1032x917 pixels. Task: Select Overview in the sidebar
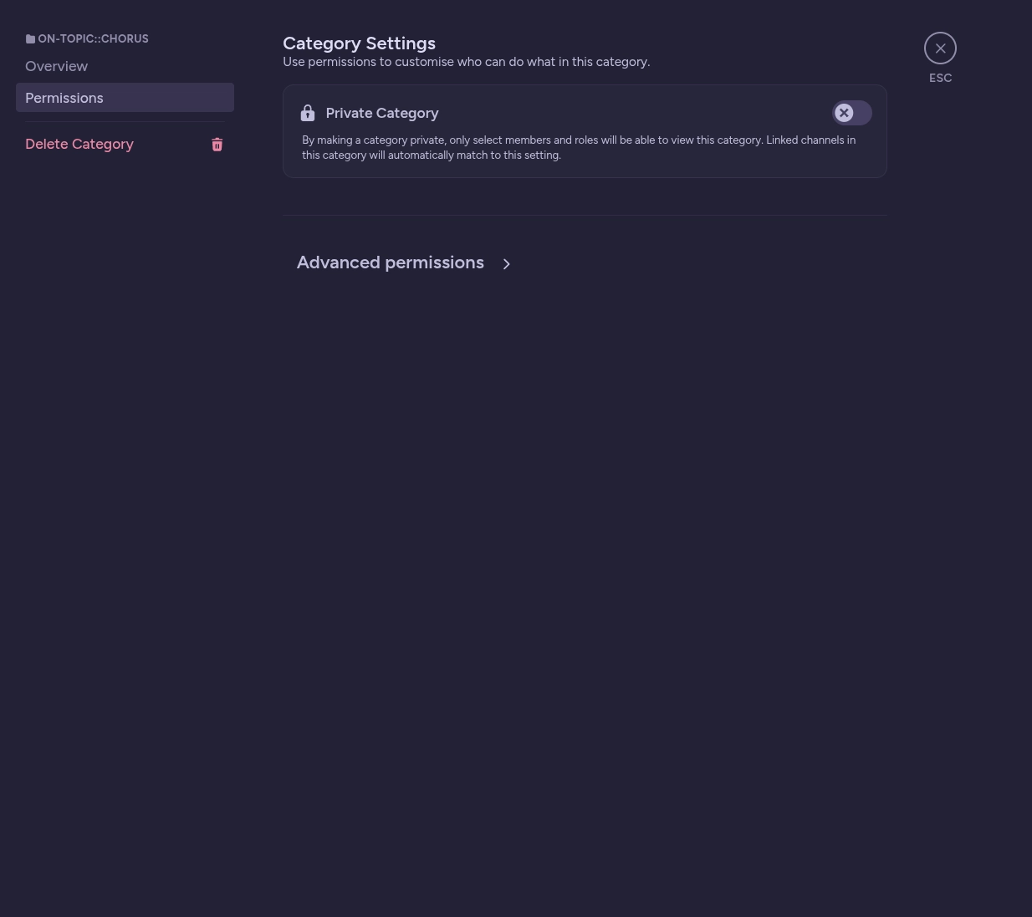click(57, 66)
